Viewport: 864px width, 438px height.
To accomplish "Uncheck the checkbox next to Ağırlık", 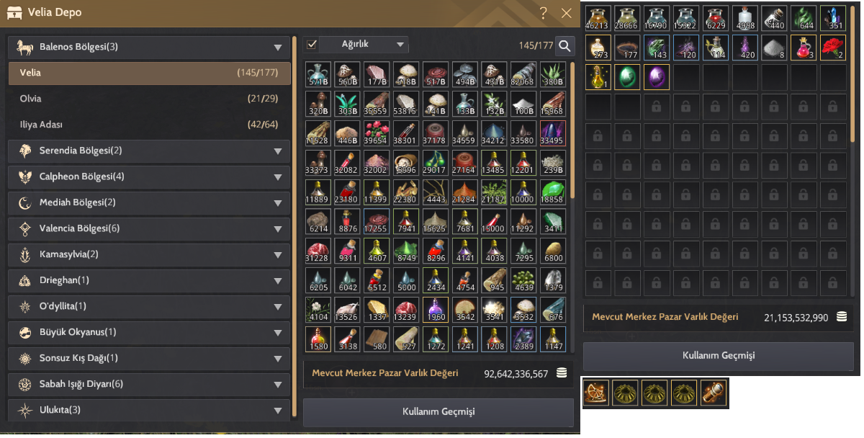I will point(312,45).
